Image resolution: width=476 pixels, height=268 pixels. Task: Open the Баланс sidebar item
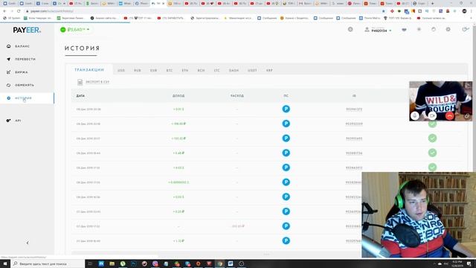click(x=22, y=46)
